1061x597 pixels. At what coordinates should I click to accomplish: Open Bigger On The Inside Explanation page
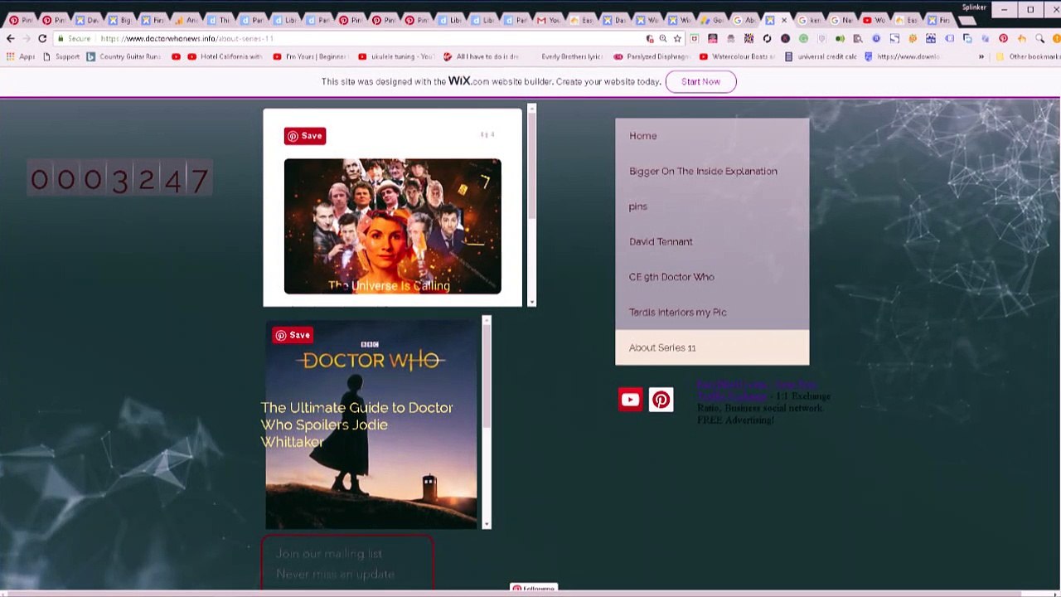coord(712,172)
